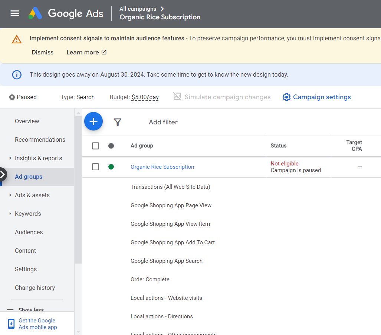Image resolution: width=381 pixels, height=335 pixels.
Task: Click the funnel filter icon
Action: (x=118, y=122)
